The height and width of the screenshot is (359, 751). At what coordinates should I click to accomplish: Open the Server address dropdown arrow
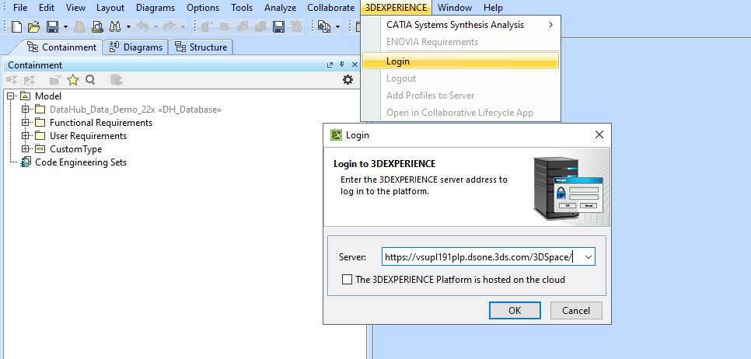coord(589,257)
